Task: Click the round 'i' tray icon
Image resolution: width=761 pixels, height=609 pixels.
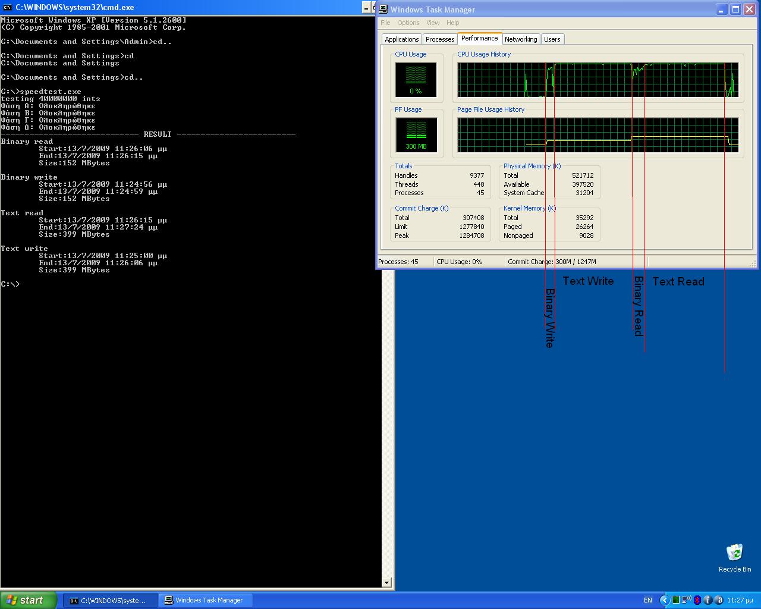Action: point(708,600)
